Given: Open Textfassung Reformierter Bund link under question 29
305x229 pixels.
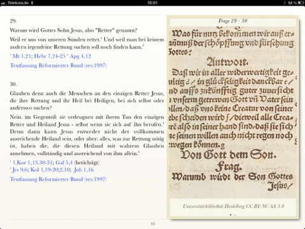Looking at the screenshot, I should click(x=58, y=66).
